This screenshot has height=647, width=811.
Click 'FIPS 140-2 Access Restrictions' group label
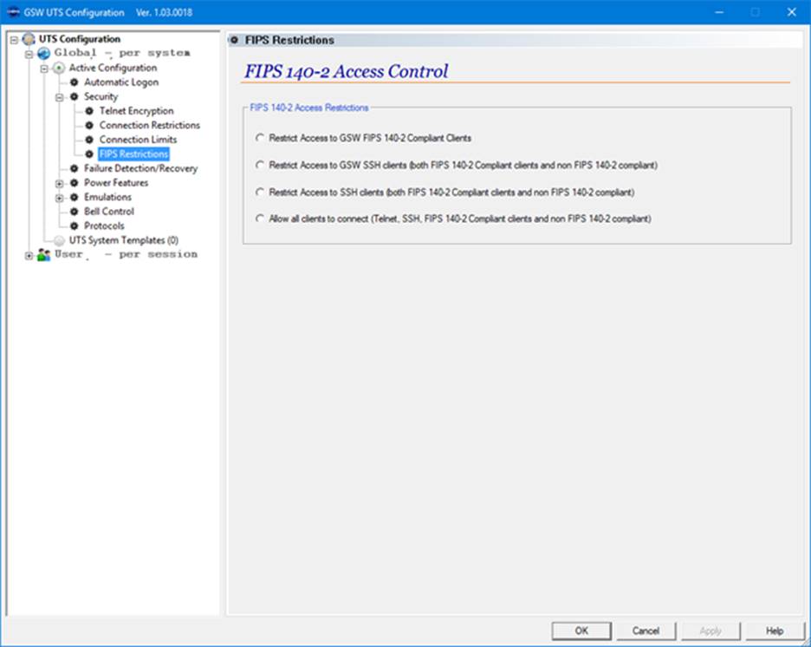pyautogui.click(x=309, y=108)
